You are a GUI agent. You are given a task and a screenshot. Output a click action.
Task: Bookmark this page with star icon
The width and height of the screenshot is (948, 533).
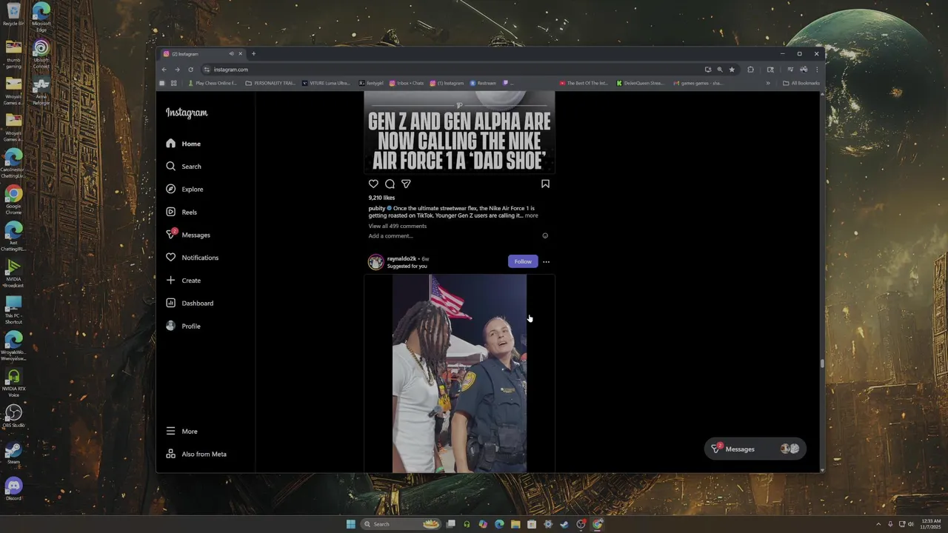coord(732,70)
